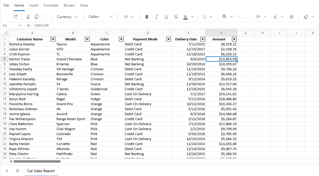Copy cell F5 using the Copy icon
The height and width of the screenshot is (176, 319).
tap(36, 16)
